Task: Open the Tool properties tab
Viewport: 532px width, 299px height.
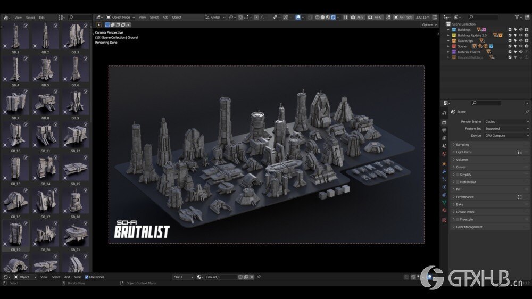Action: click(x=444, y=113)
